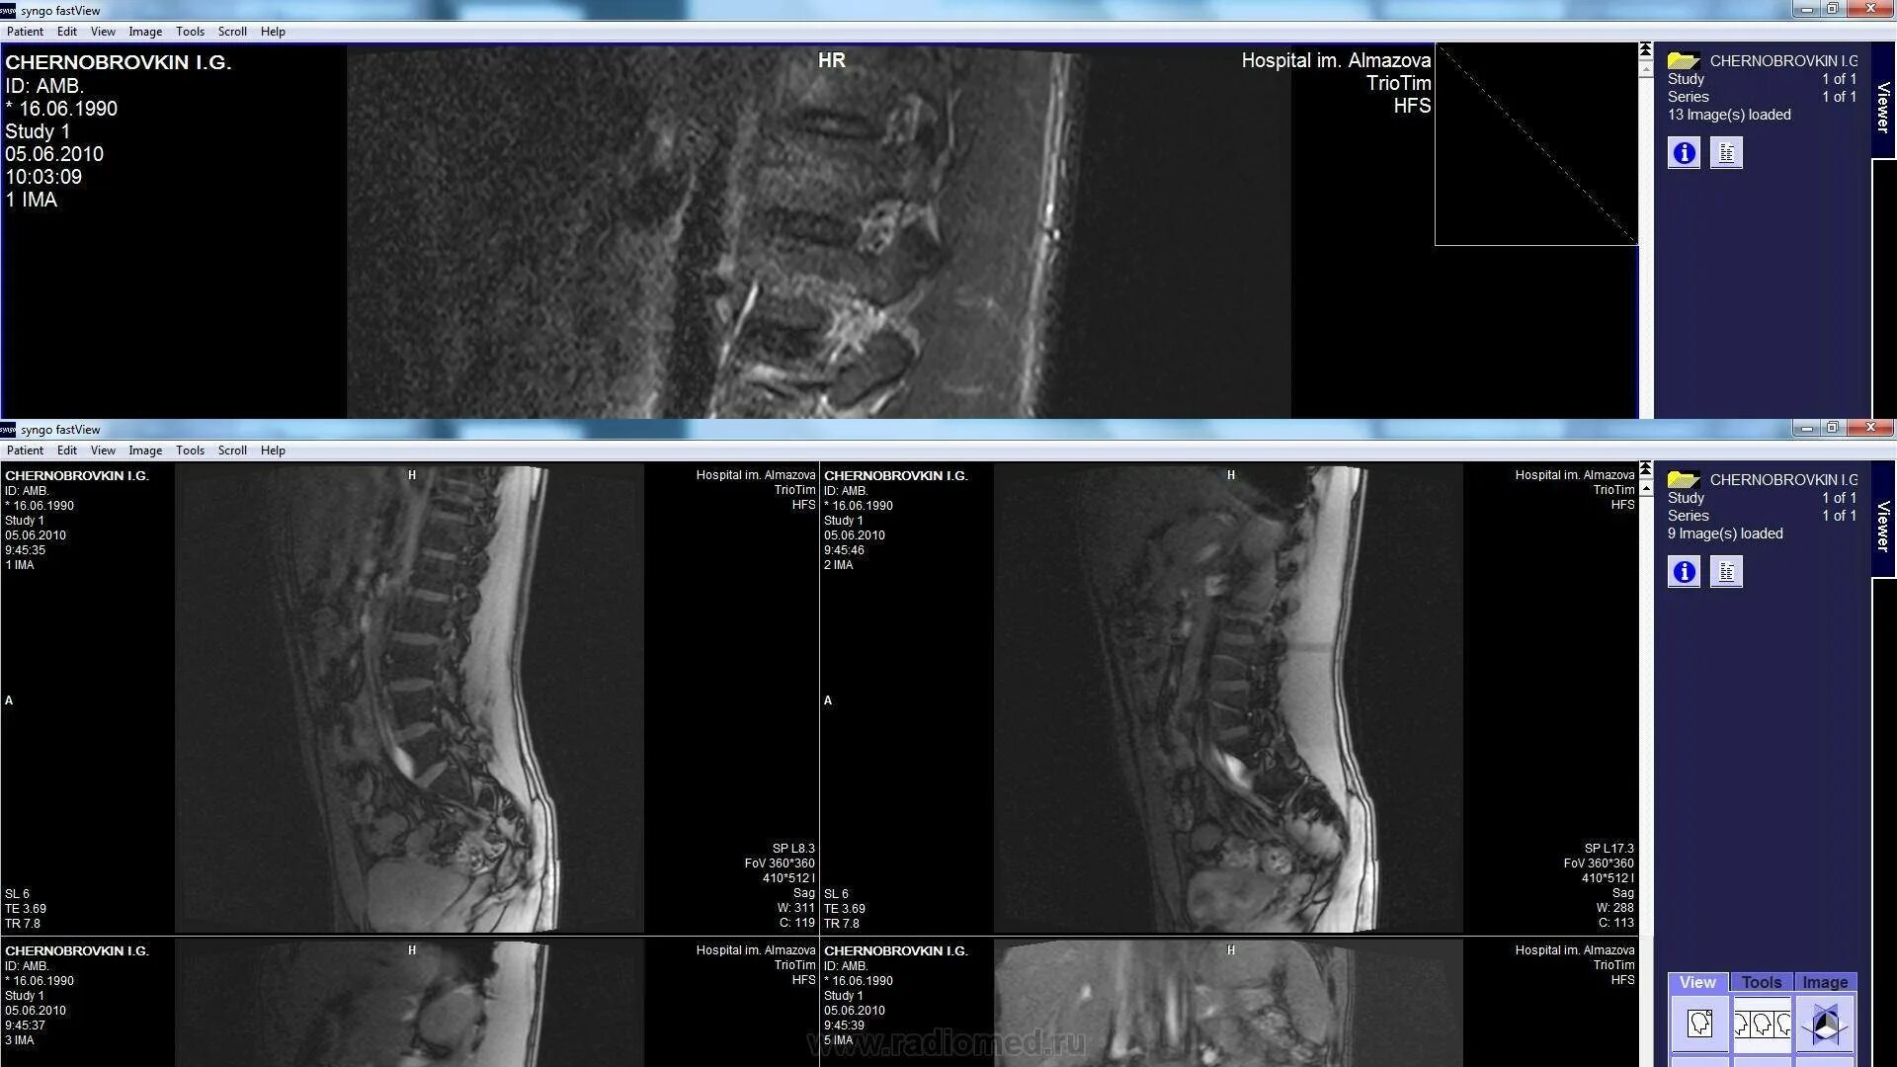Select the 5 IMA coronal image
Image resolution: width=1897 pixels, height=1067 pixels.
1228,1003
